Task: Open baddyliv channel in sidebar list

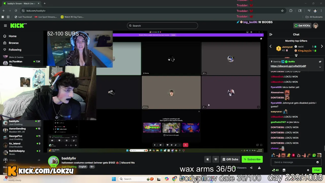Action: coord(22,123)
